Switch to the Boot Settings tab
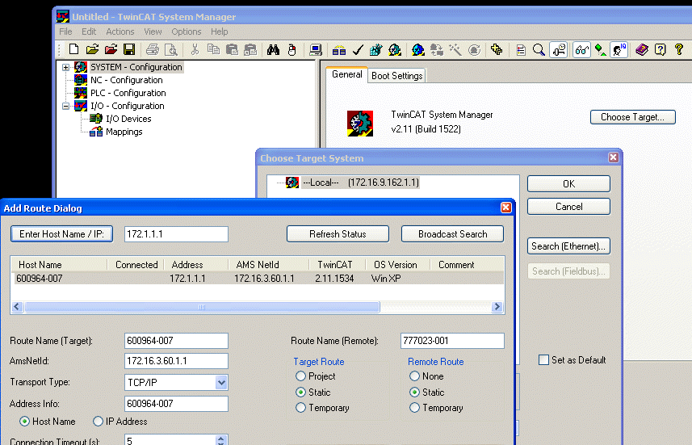692x445 pixels. click(x=396, y=75)
